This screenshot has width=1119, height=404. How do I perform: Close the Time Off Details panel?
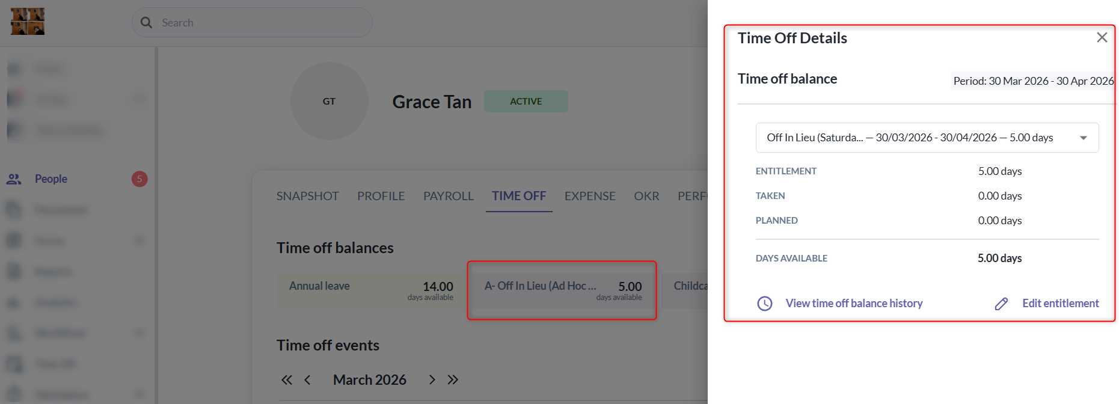[1102, 37]
